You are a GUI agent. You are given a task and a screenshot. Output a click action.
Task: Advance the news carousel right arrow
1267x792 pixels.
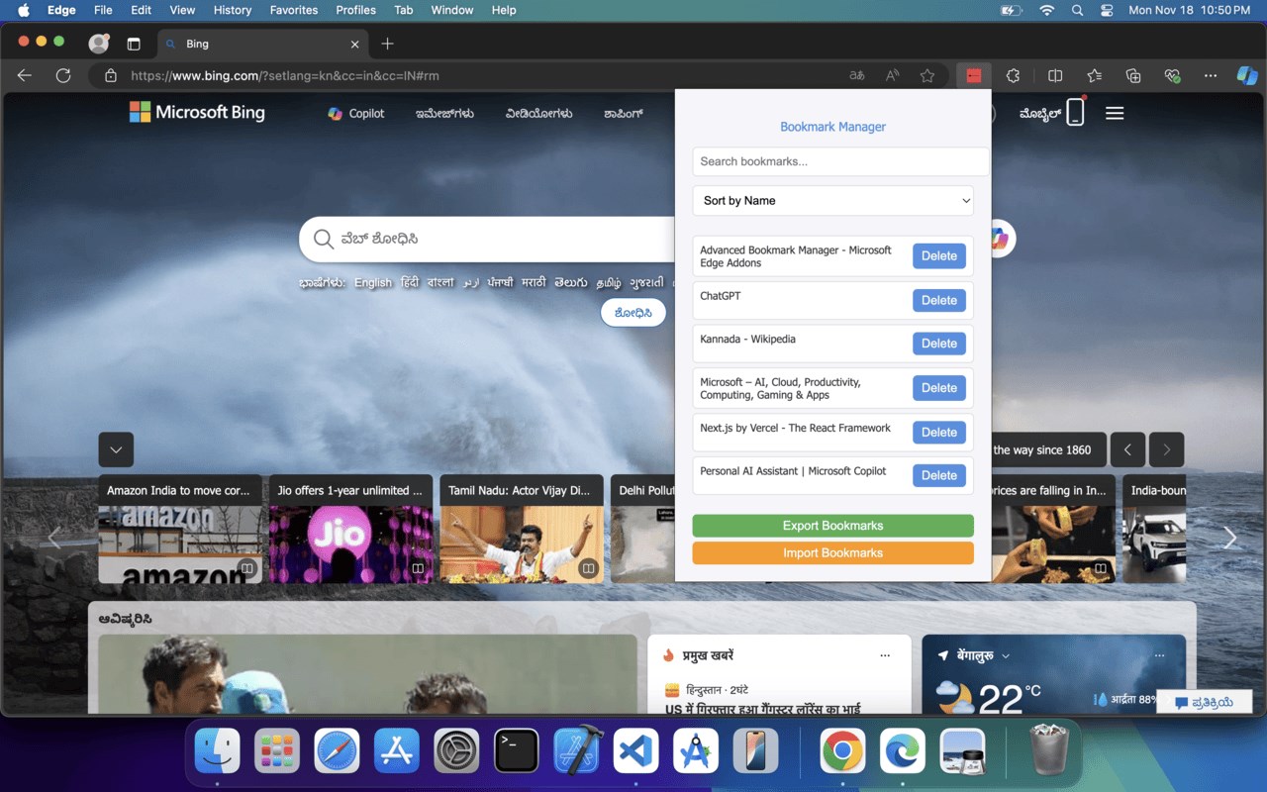[x=1230, y=538]
